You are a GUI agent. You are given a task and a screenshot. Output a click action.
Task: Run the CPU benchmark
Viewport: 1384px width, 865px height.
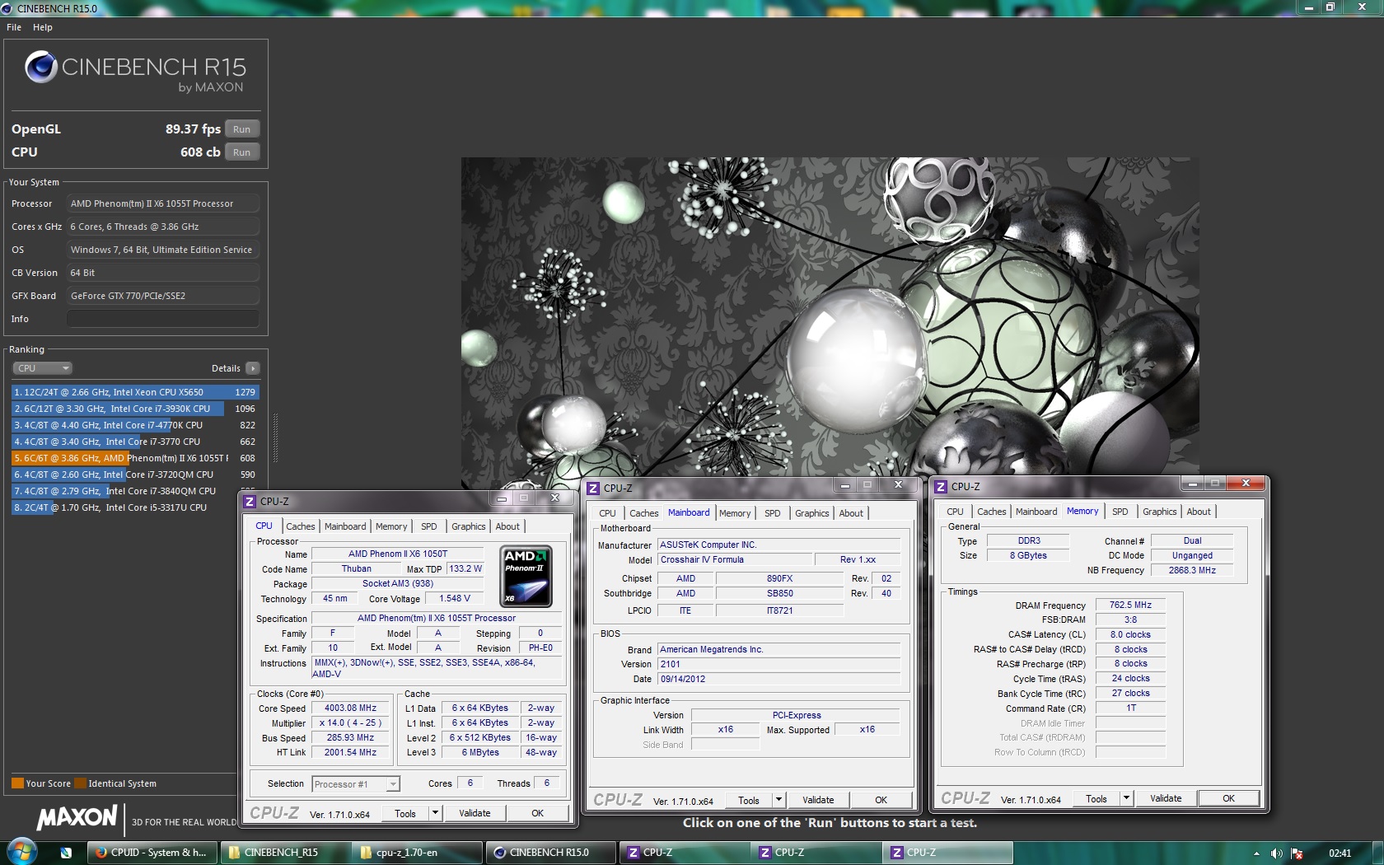click(x=242, y=152)
